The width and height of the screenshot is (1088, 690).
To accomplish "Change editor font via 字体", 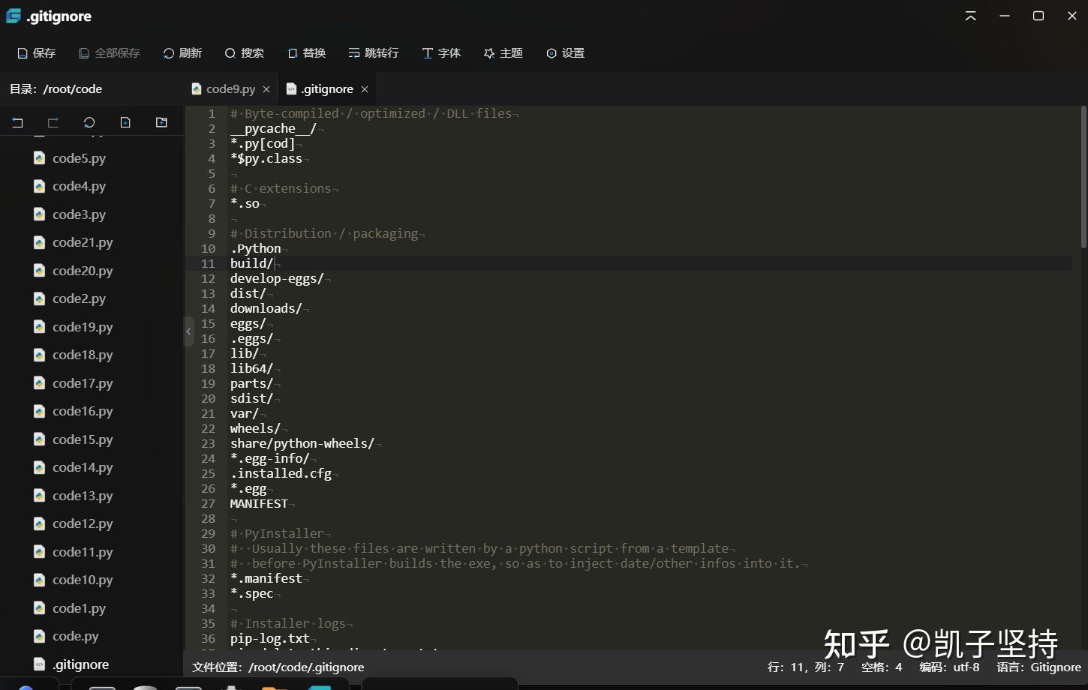I will [441, 52].
